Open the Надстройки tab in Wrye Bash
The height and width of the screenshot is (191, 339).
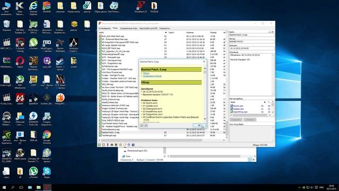click(148, 28)
